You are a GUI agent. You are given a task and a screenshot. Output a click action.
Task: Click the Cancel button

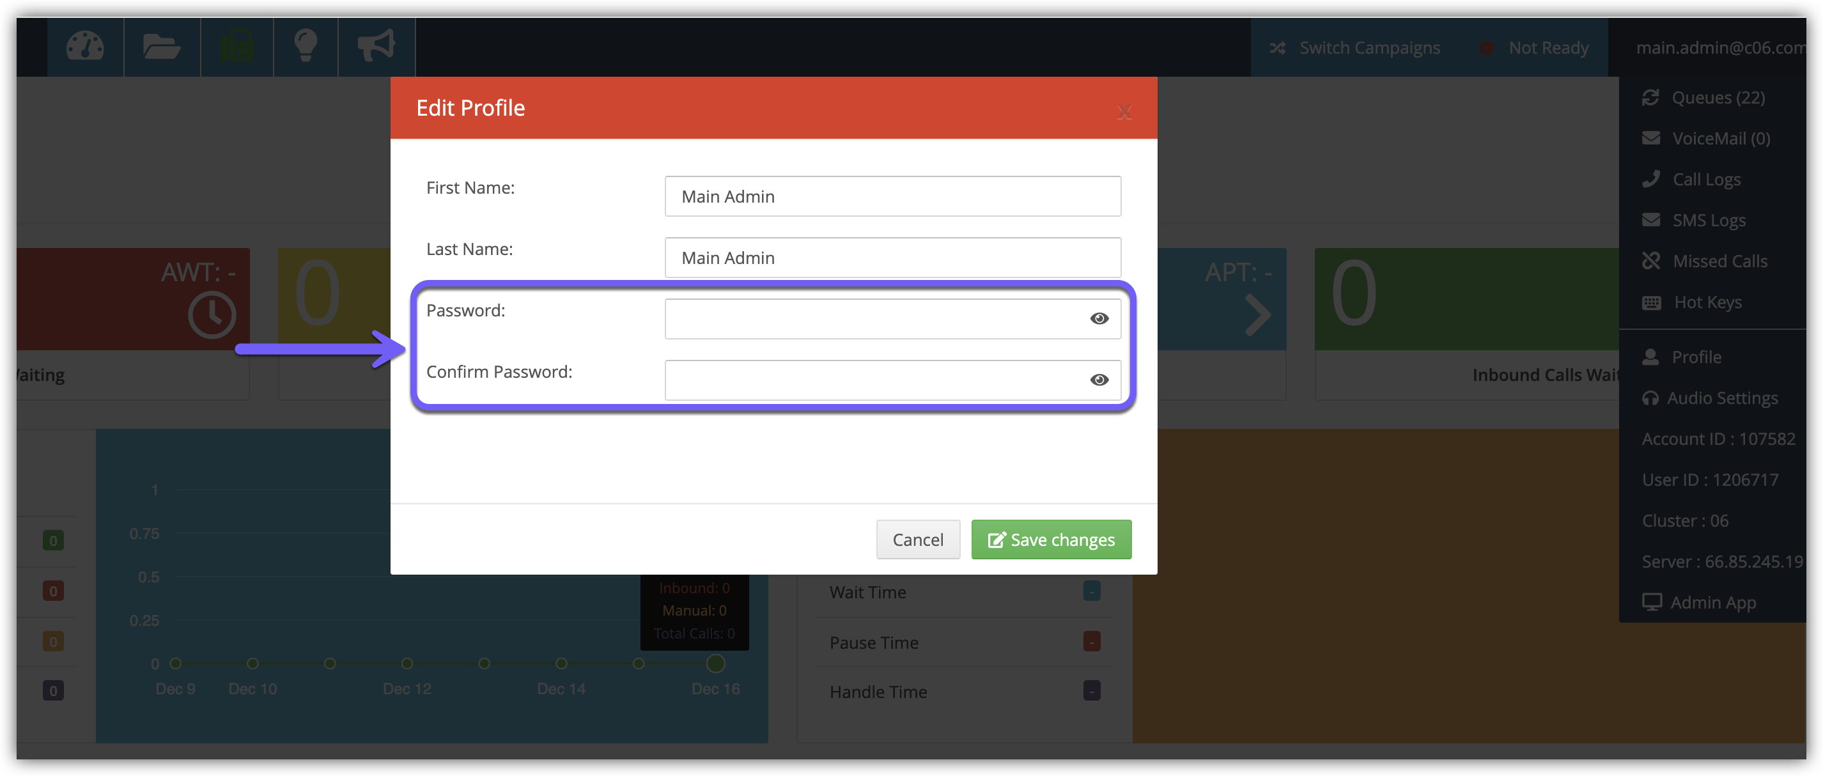click(917, 539)
